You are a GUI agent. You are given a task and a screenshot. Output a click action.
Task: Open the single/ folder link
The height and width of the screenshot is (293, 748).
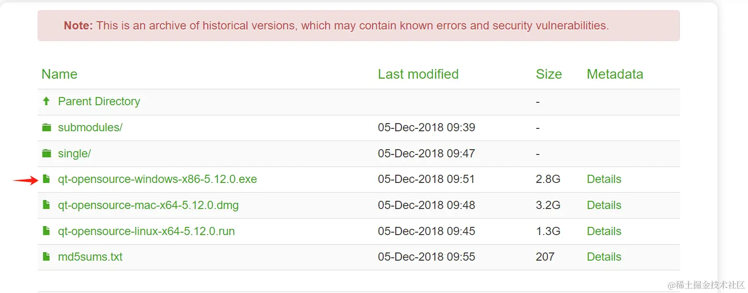74,153
